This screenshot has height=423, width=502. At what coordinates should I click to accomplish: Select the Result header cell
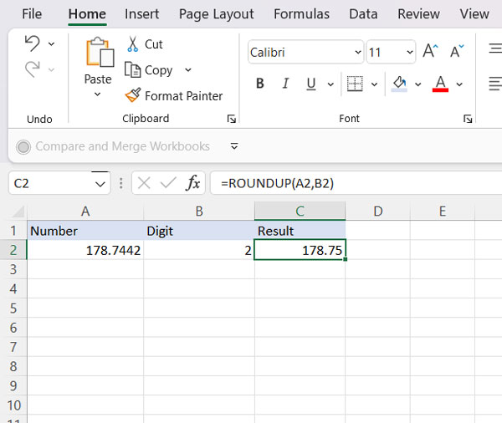click(x=300, y=231)
